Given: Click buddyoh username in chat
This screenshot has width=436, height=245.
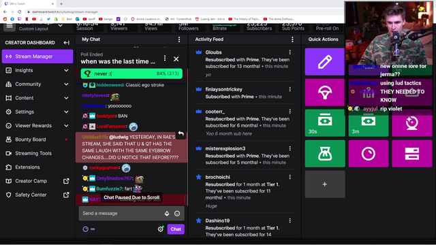Looking at the screenshot, I should tap(106, 116).
